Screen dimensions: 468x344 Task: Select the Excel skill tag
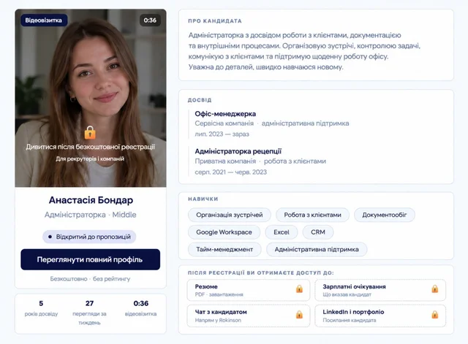282,232
